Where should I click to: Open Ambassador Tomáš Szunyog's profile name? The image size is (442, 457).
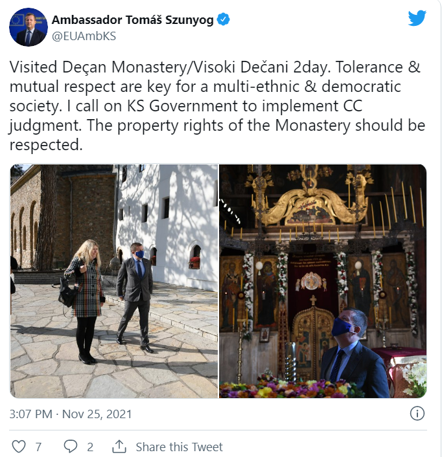[x=133, y=20]
